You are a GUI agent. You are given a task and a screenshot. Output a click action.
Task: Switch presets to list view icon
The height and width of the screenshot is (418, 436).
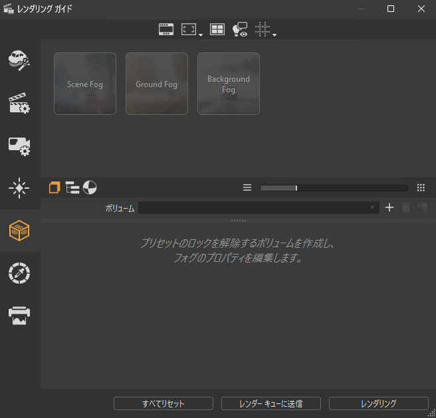coord(247,187)
